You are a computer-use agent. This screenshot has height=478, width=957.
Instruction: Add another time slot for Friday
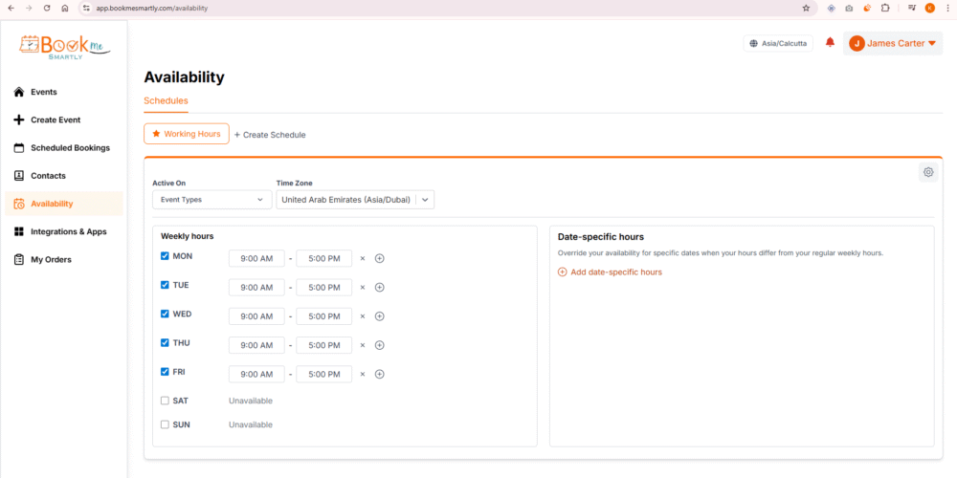379,374
